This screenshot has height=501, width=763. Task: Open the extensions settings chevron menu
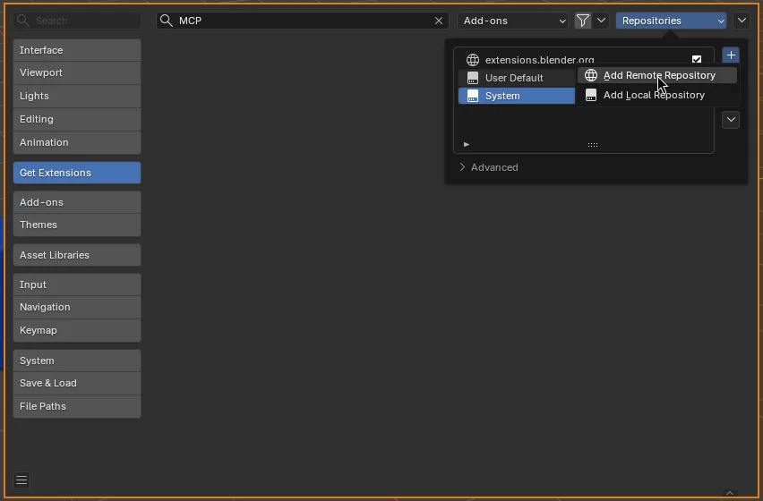742,21
